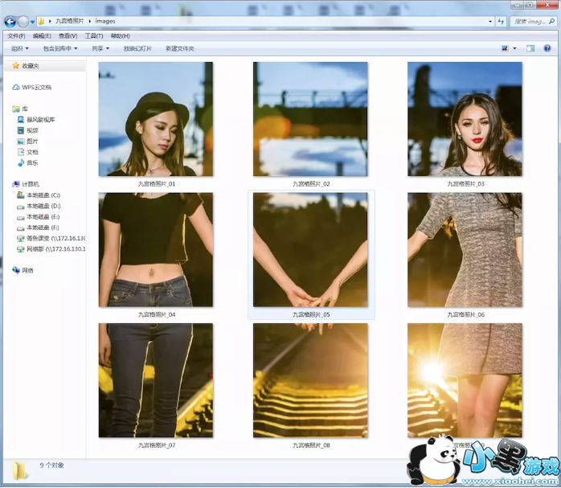Open 收藏夹 favorites in sidebar

coord(30,66)
